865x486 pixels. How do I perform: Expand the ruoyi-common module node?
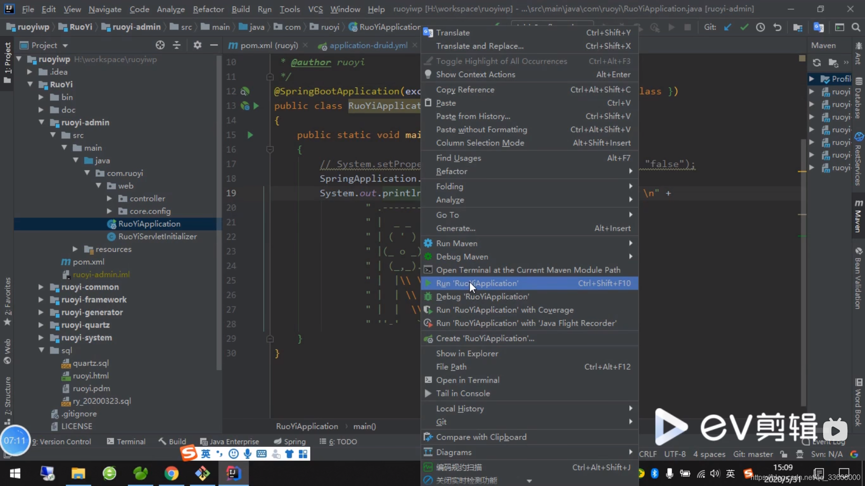tap(41, 287)
